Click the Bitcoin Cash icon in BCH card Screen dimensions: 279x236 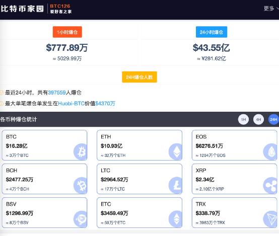click(81, 185)
